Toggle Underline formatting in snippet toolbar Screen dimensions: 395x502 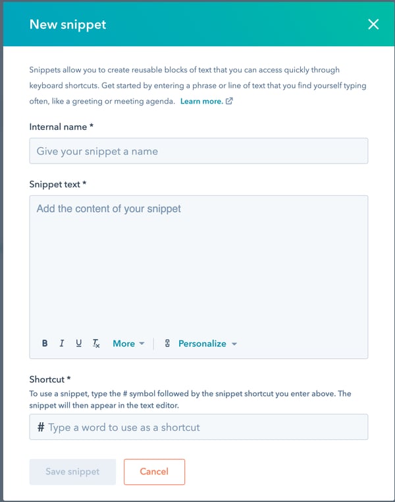tap(79, 344)
